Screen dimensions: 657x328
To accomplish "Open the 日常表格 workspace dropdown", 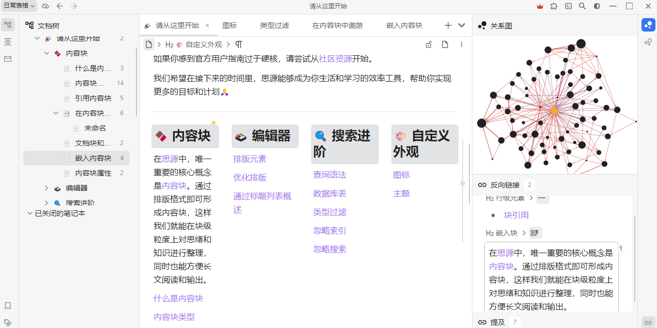I will click(19, 6).
